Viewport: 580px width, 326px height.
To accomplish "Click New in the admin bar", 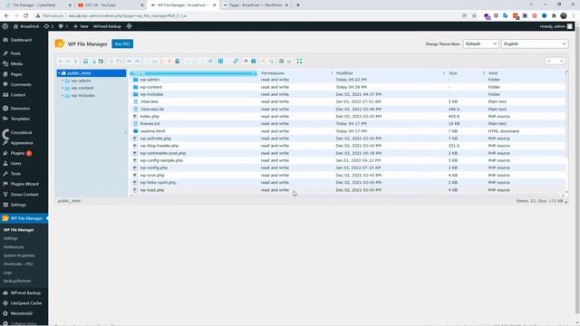I will (x=81, y=26).
